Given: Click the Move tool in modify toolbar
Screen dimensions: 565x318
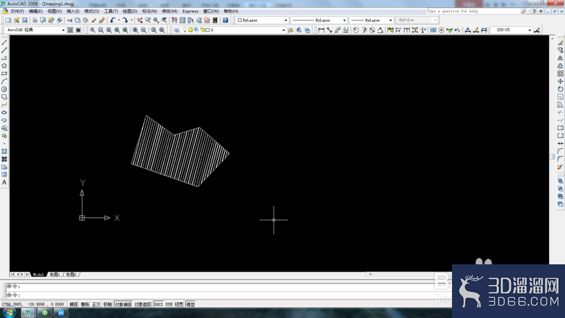Looking at the screenshot, I should point(560,81).
